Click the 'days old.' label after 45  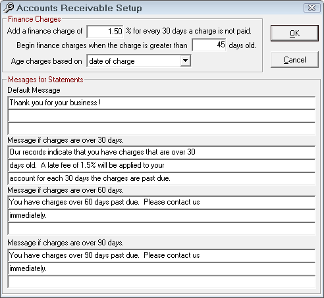pyautogui.click(x=242, y=45)
